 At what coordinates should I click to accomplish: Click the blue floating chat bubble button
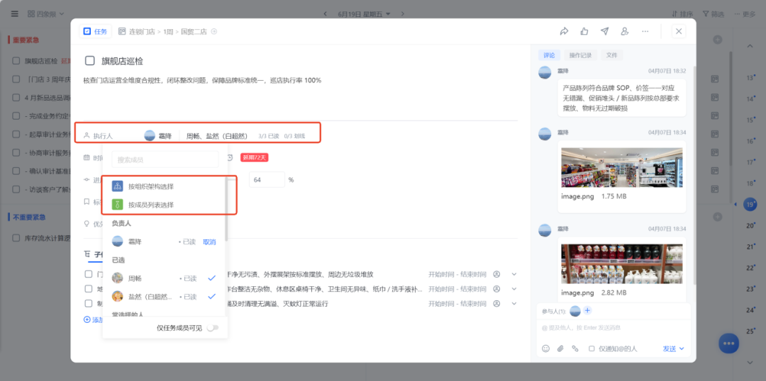[x=728, y=343]
